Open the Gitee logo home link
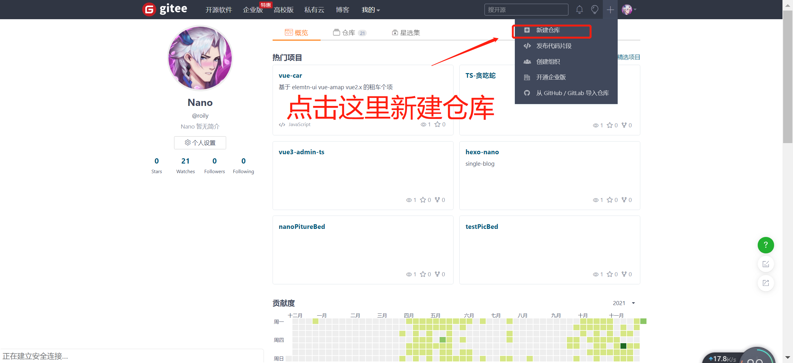 165,9
